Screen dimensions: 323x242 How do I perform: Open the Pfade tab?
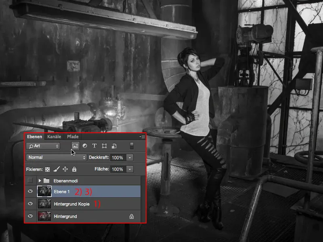(x=73, y=137)
